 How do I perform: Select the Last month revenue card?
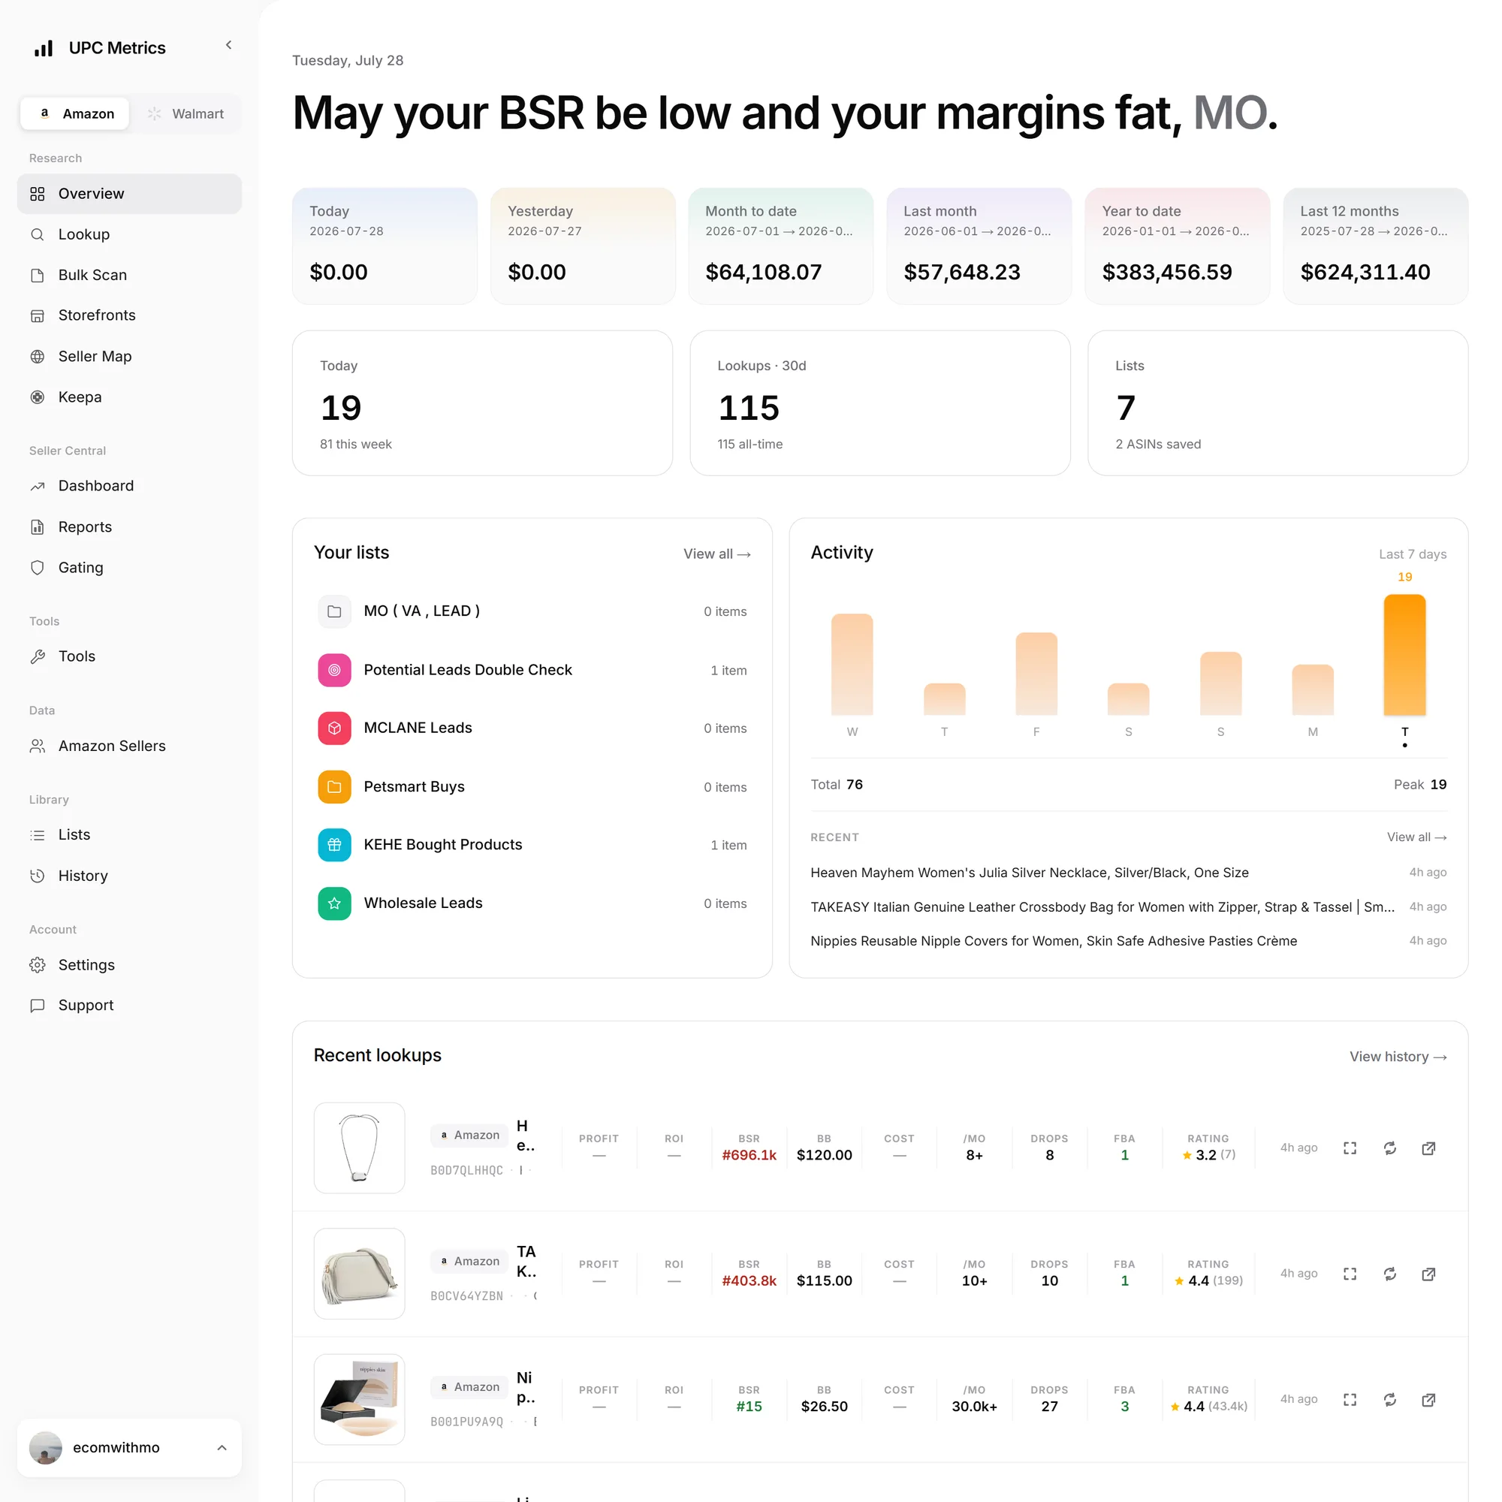point(979,246)
